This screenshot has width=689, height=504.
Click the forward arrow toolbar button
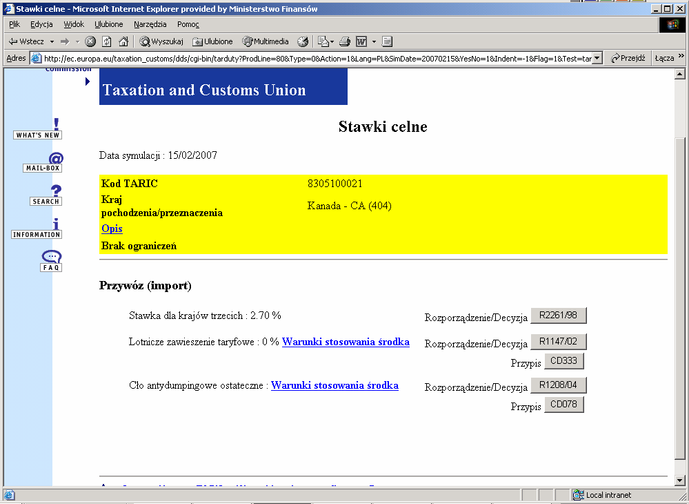pyautogui.click(x=65, y=41)
